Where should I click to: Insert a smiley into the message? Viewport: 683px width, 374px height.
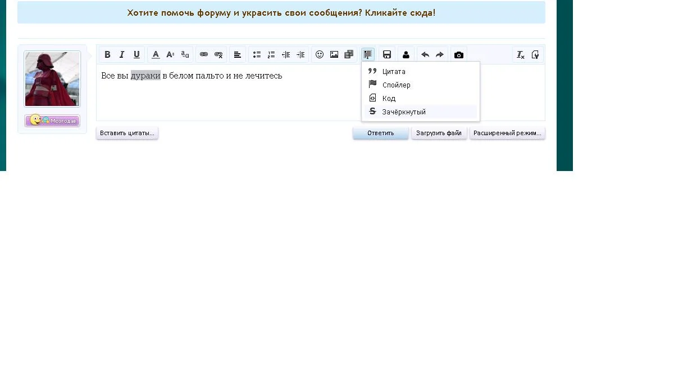point(320,54)
